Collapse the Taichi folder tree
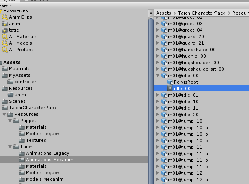This screenshot has height=184, width=249. (10, 147)
